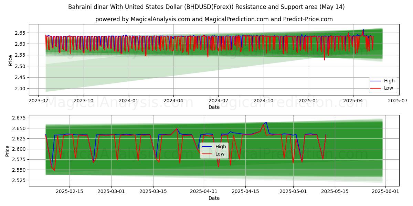Click bottom chart x-axis label 2025-04-15
This screenshot has width=413, height=206.
tap(245, 192)
